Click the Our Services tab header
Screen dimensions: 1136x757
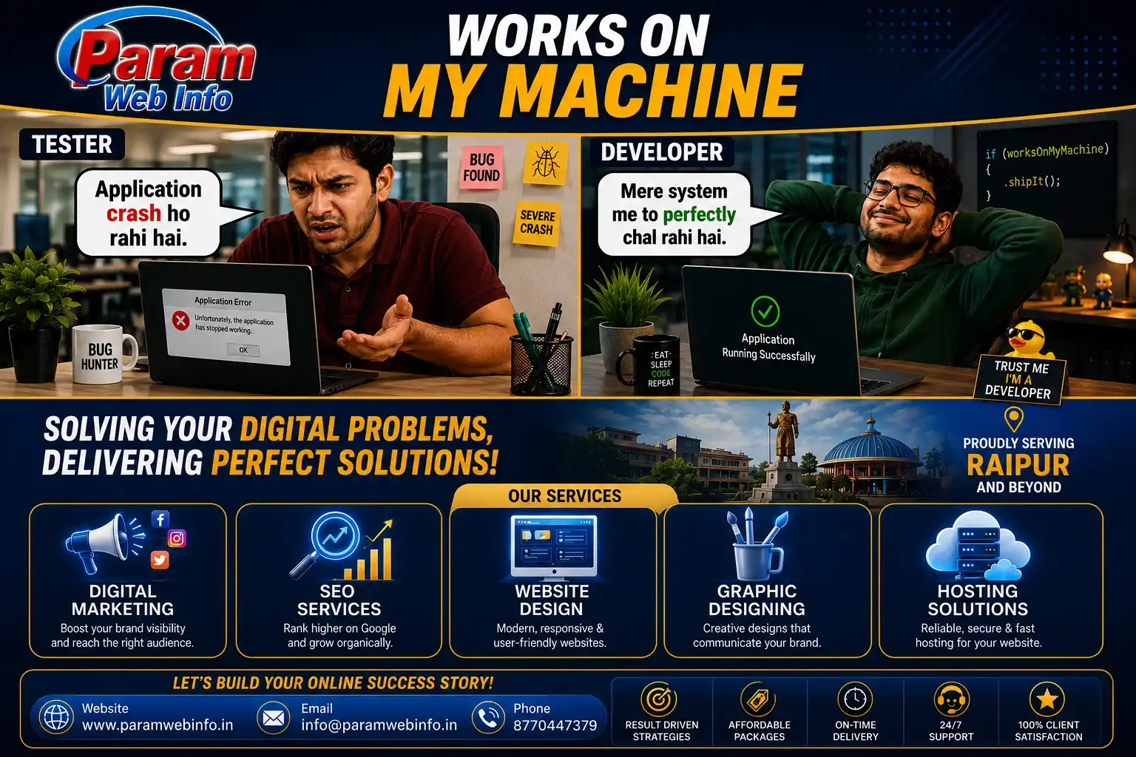pos(564,496)
